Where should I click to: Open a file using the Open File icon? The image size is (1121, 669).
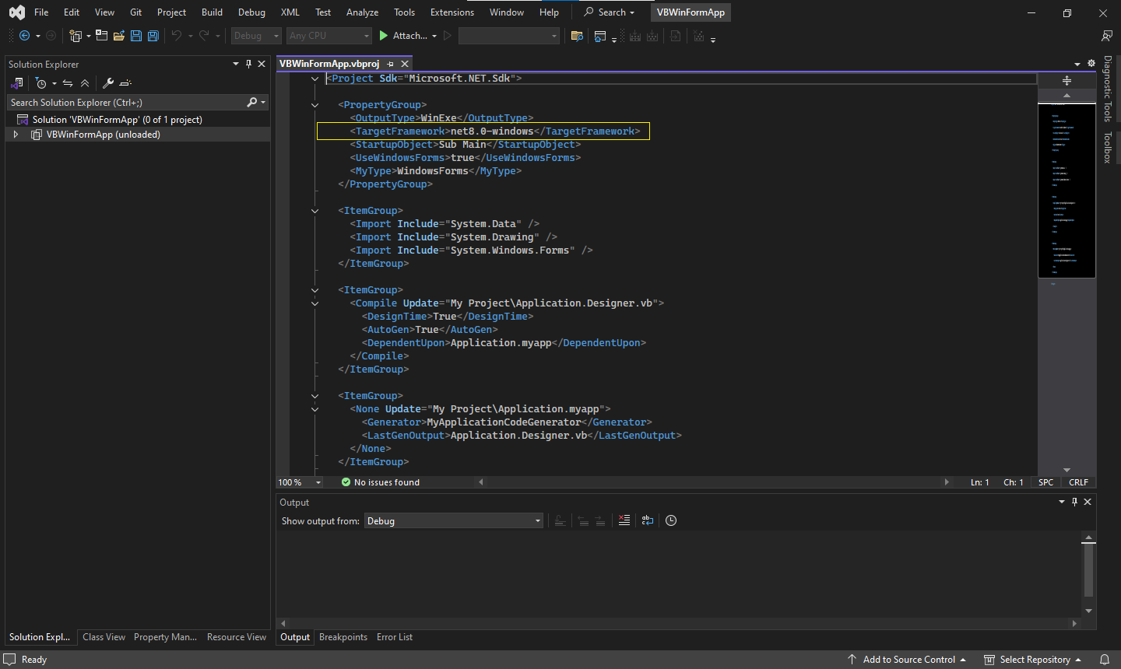click(x=119, y=36)
